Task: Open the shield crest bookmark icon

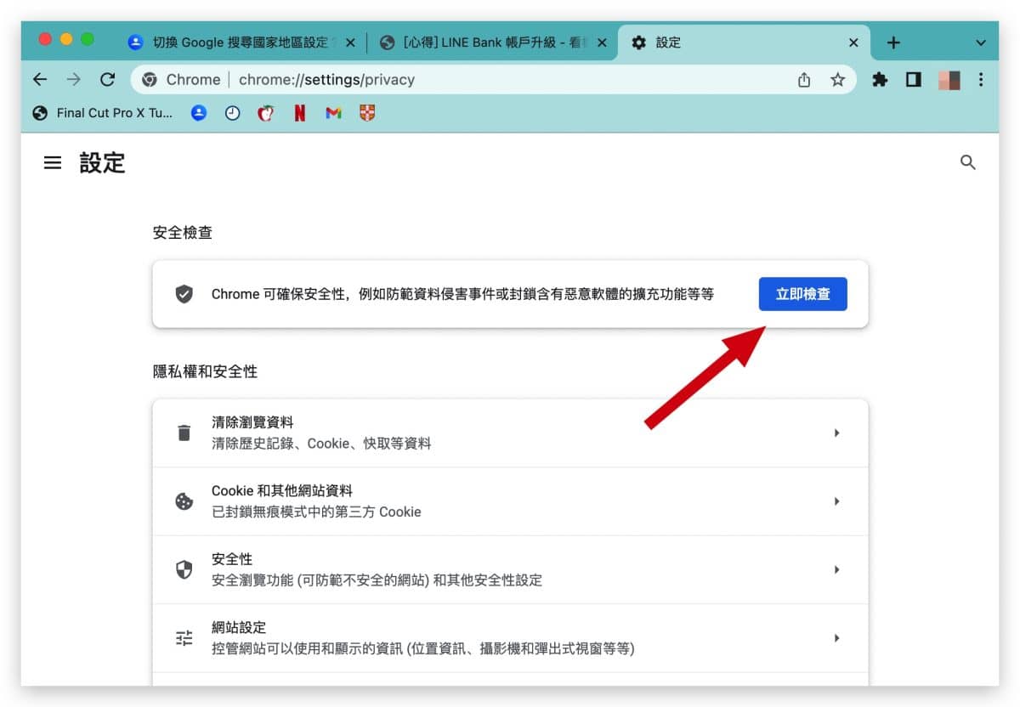Action: pyautogui.click(x=367, y=112)
